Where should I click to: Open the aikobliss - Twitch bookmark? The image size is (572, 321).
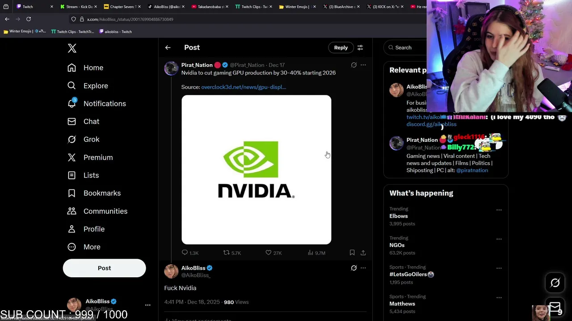115,32
